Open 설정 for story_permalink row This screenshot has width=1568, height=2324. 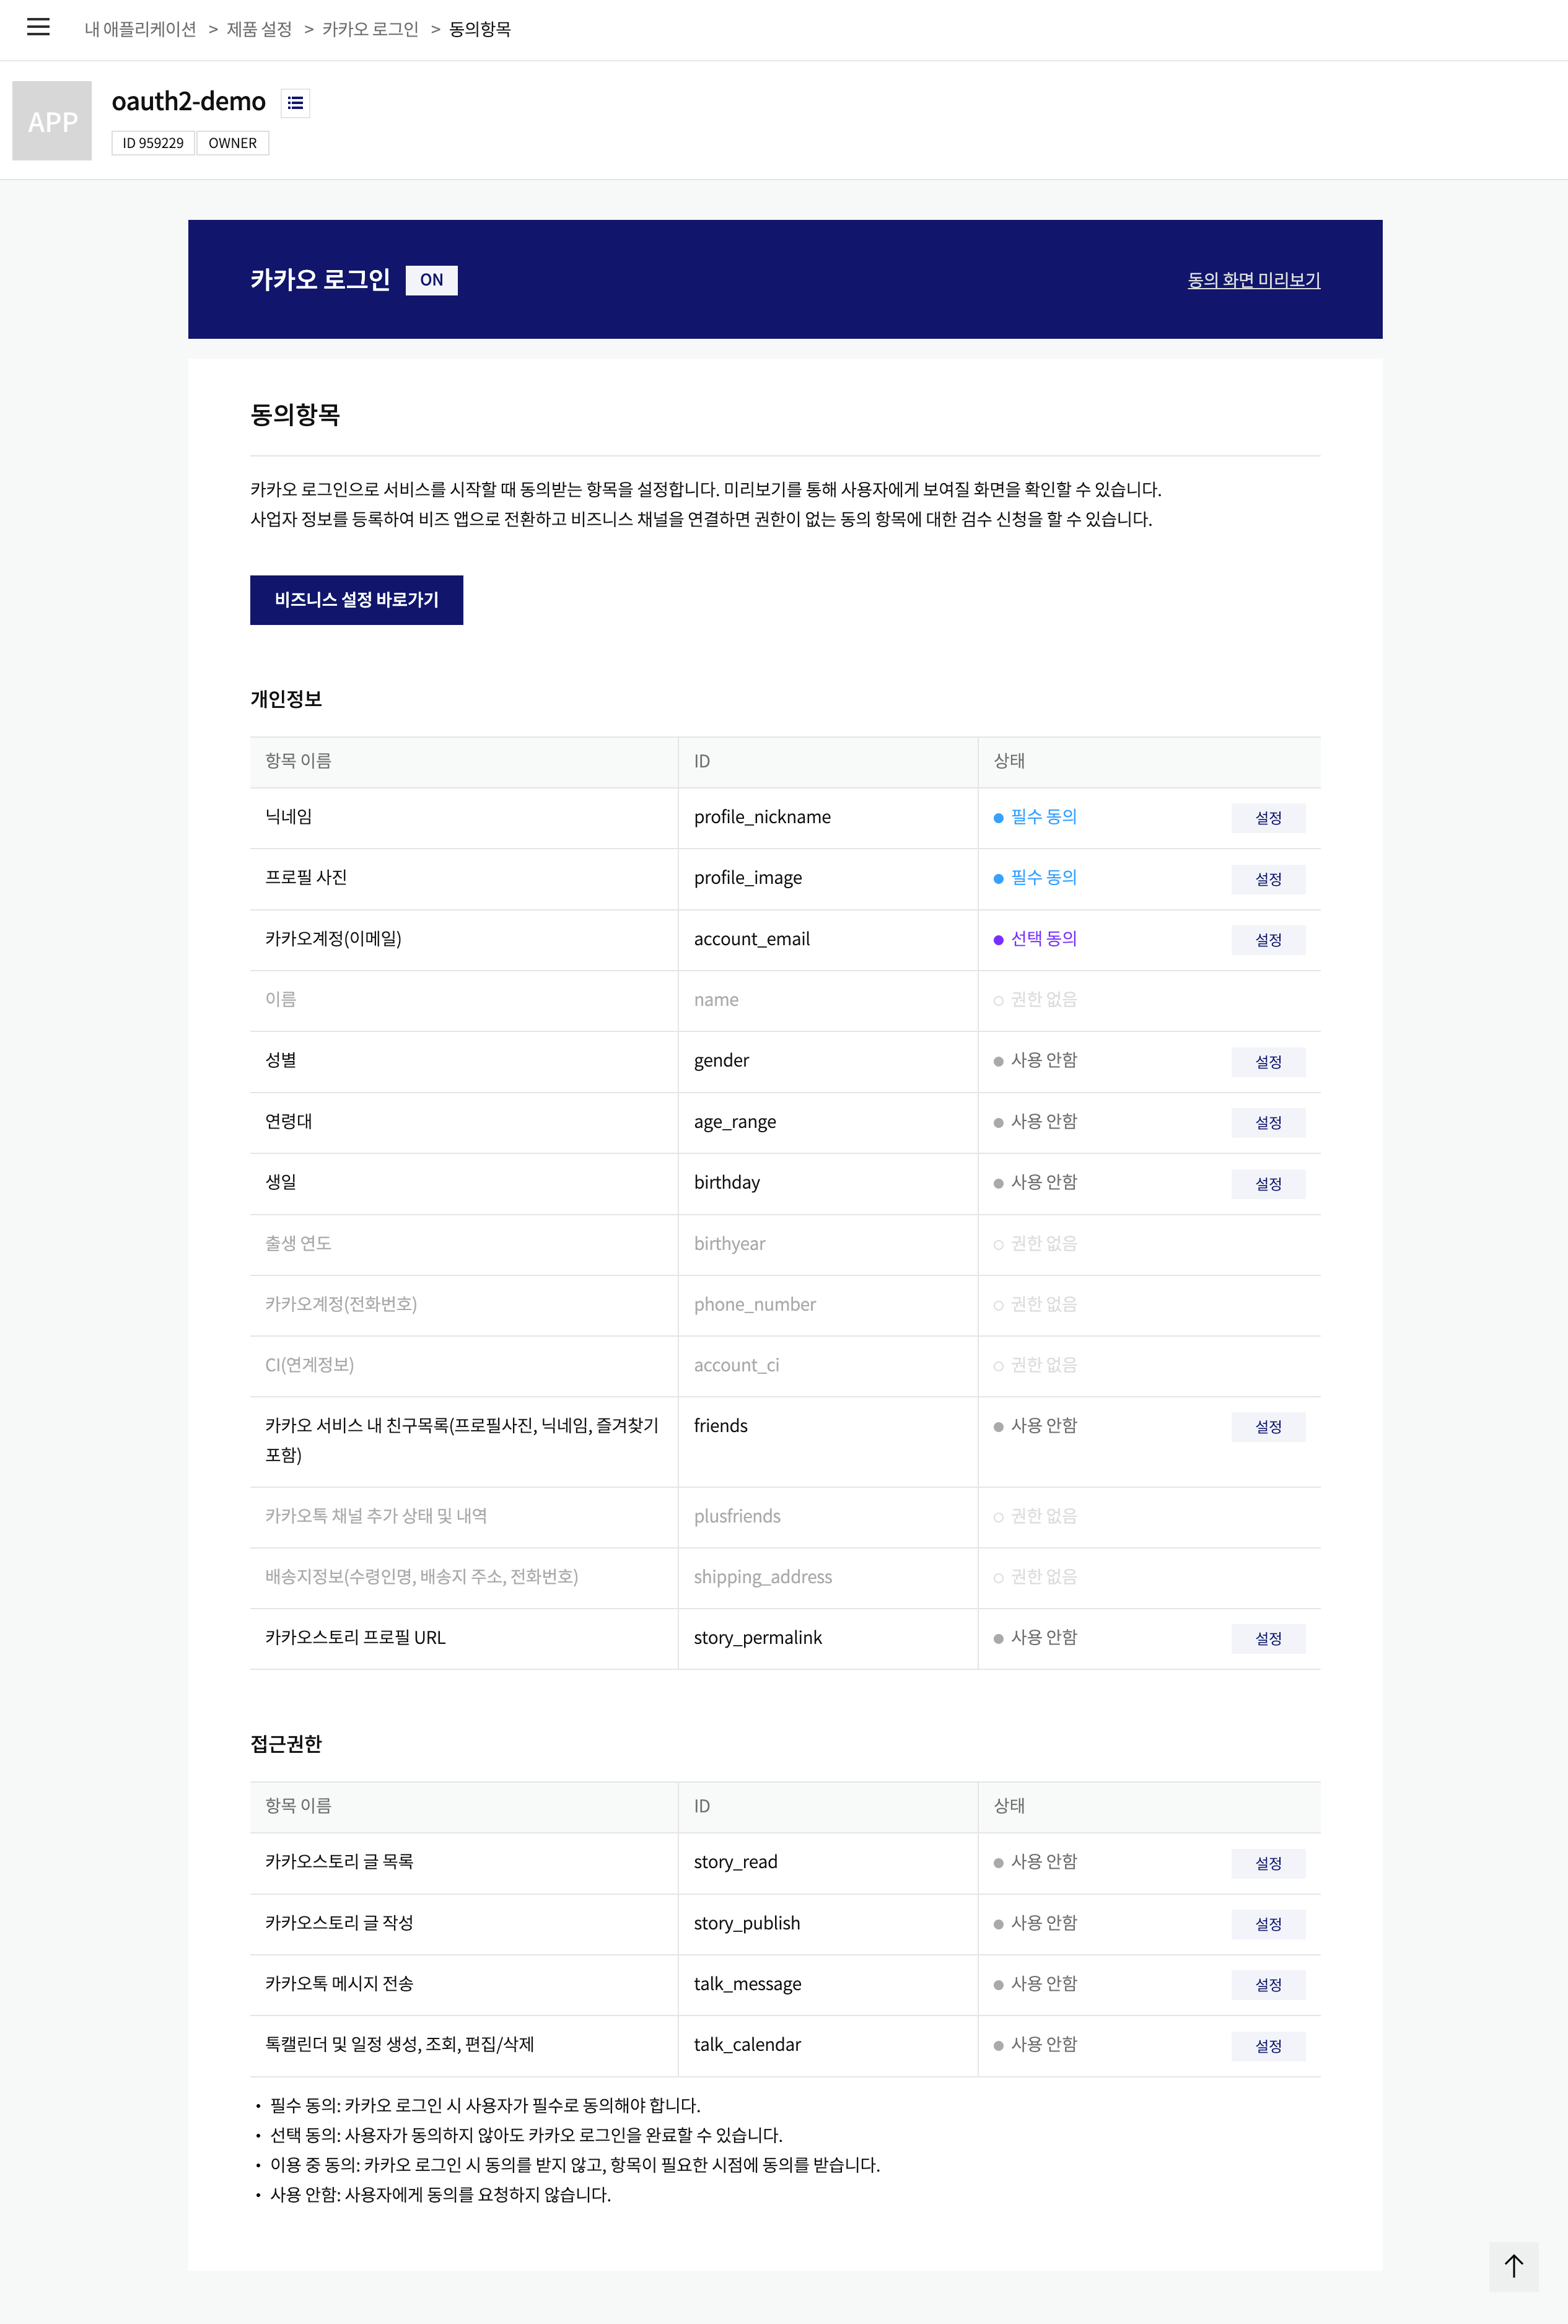pyautogui.click(x=1268, y=1638)
